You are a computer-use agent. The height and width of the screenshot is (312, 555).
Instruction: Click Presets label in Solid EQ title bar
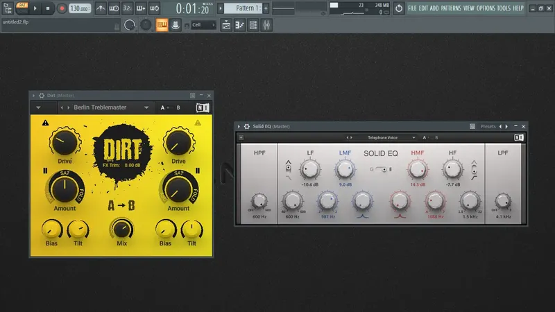(x=488, y=126)
